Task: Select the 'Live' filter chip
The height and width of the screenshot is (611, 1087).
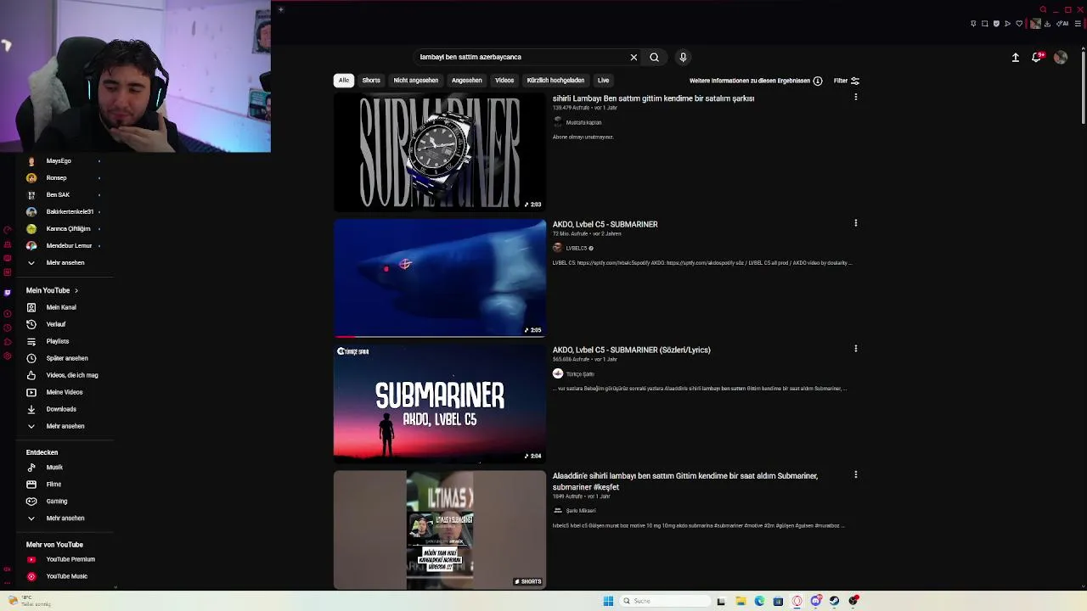Action: pos(603,80)
